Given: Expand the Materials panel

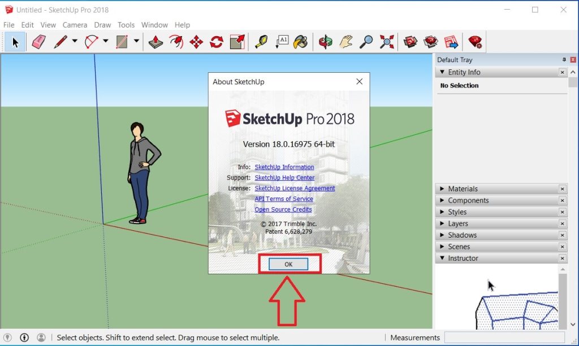Looking at the screenshot, I should [x=442, y=189].
